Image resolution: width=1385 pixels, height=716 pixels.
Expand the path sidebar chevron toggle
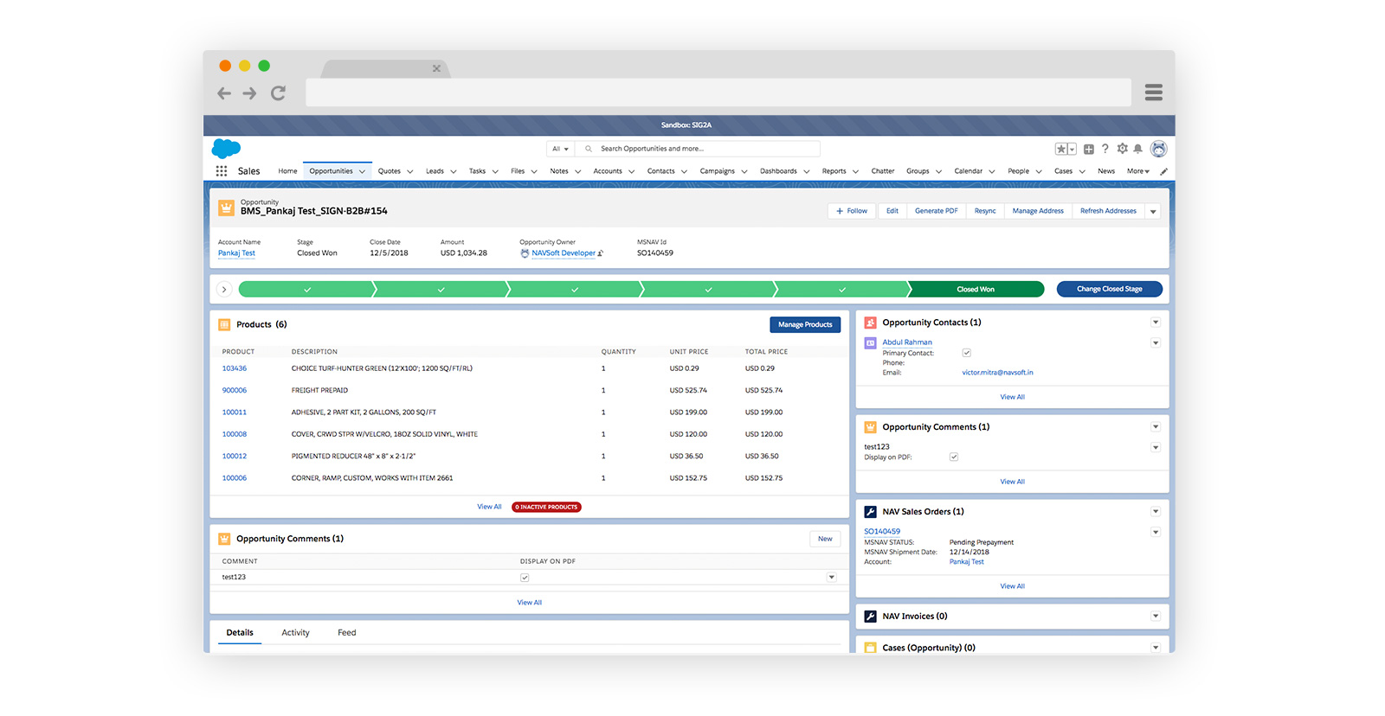click(x=224, y=290)
